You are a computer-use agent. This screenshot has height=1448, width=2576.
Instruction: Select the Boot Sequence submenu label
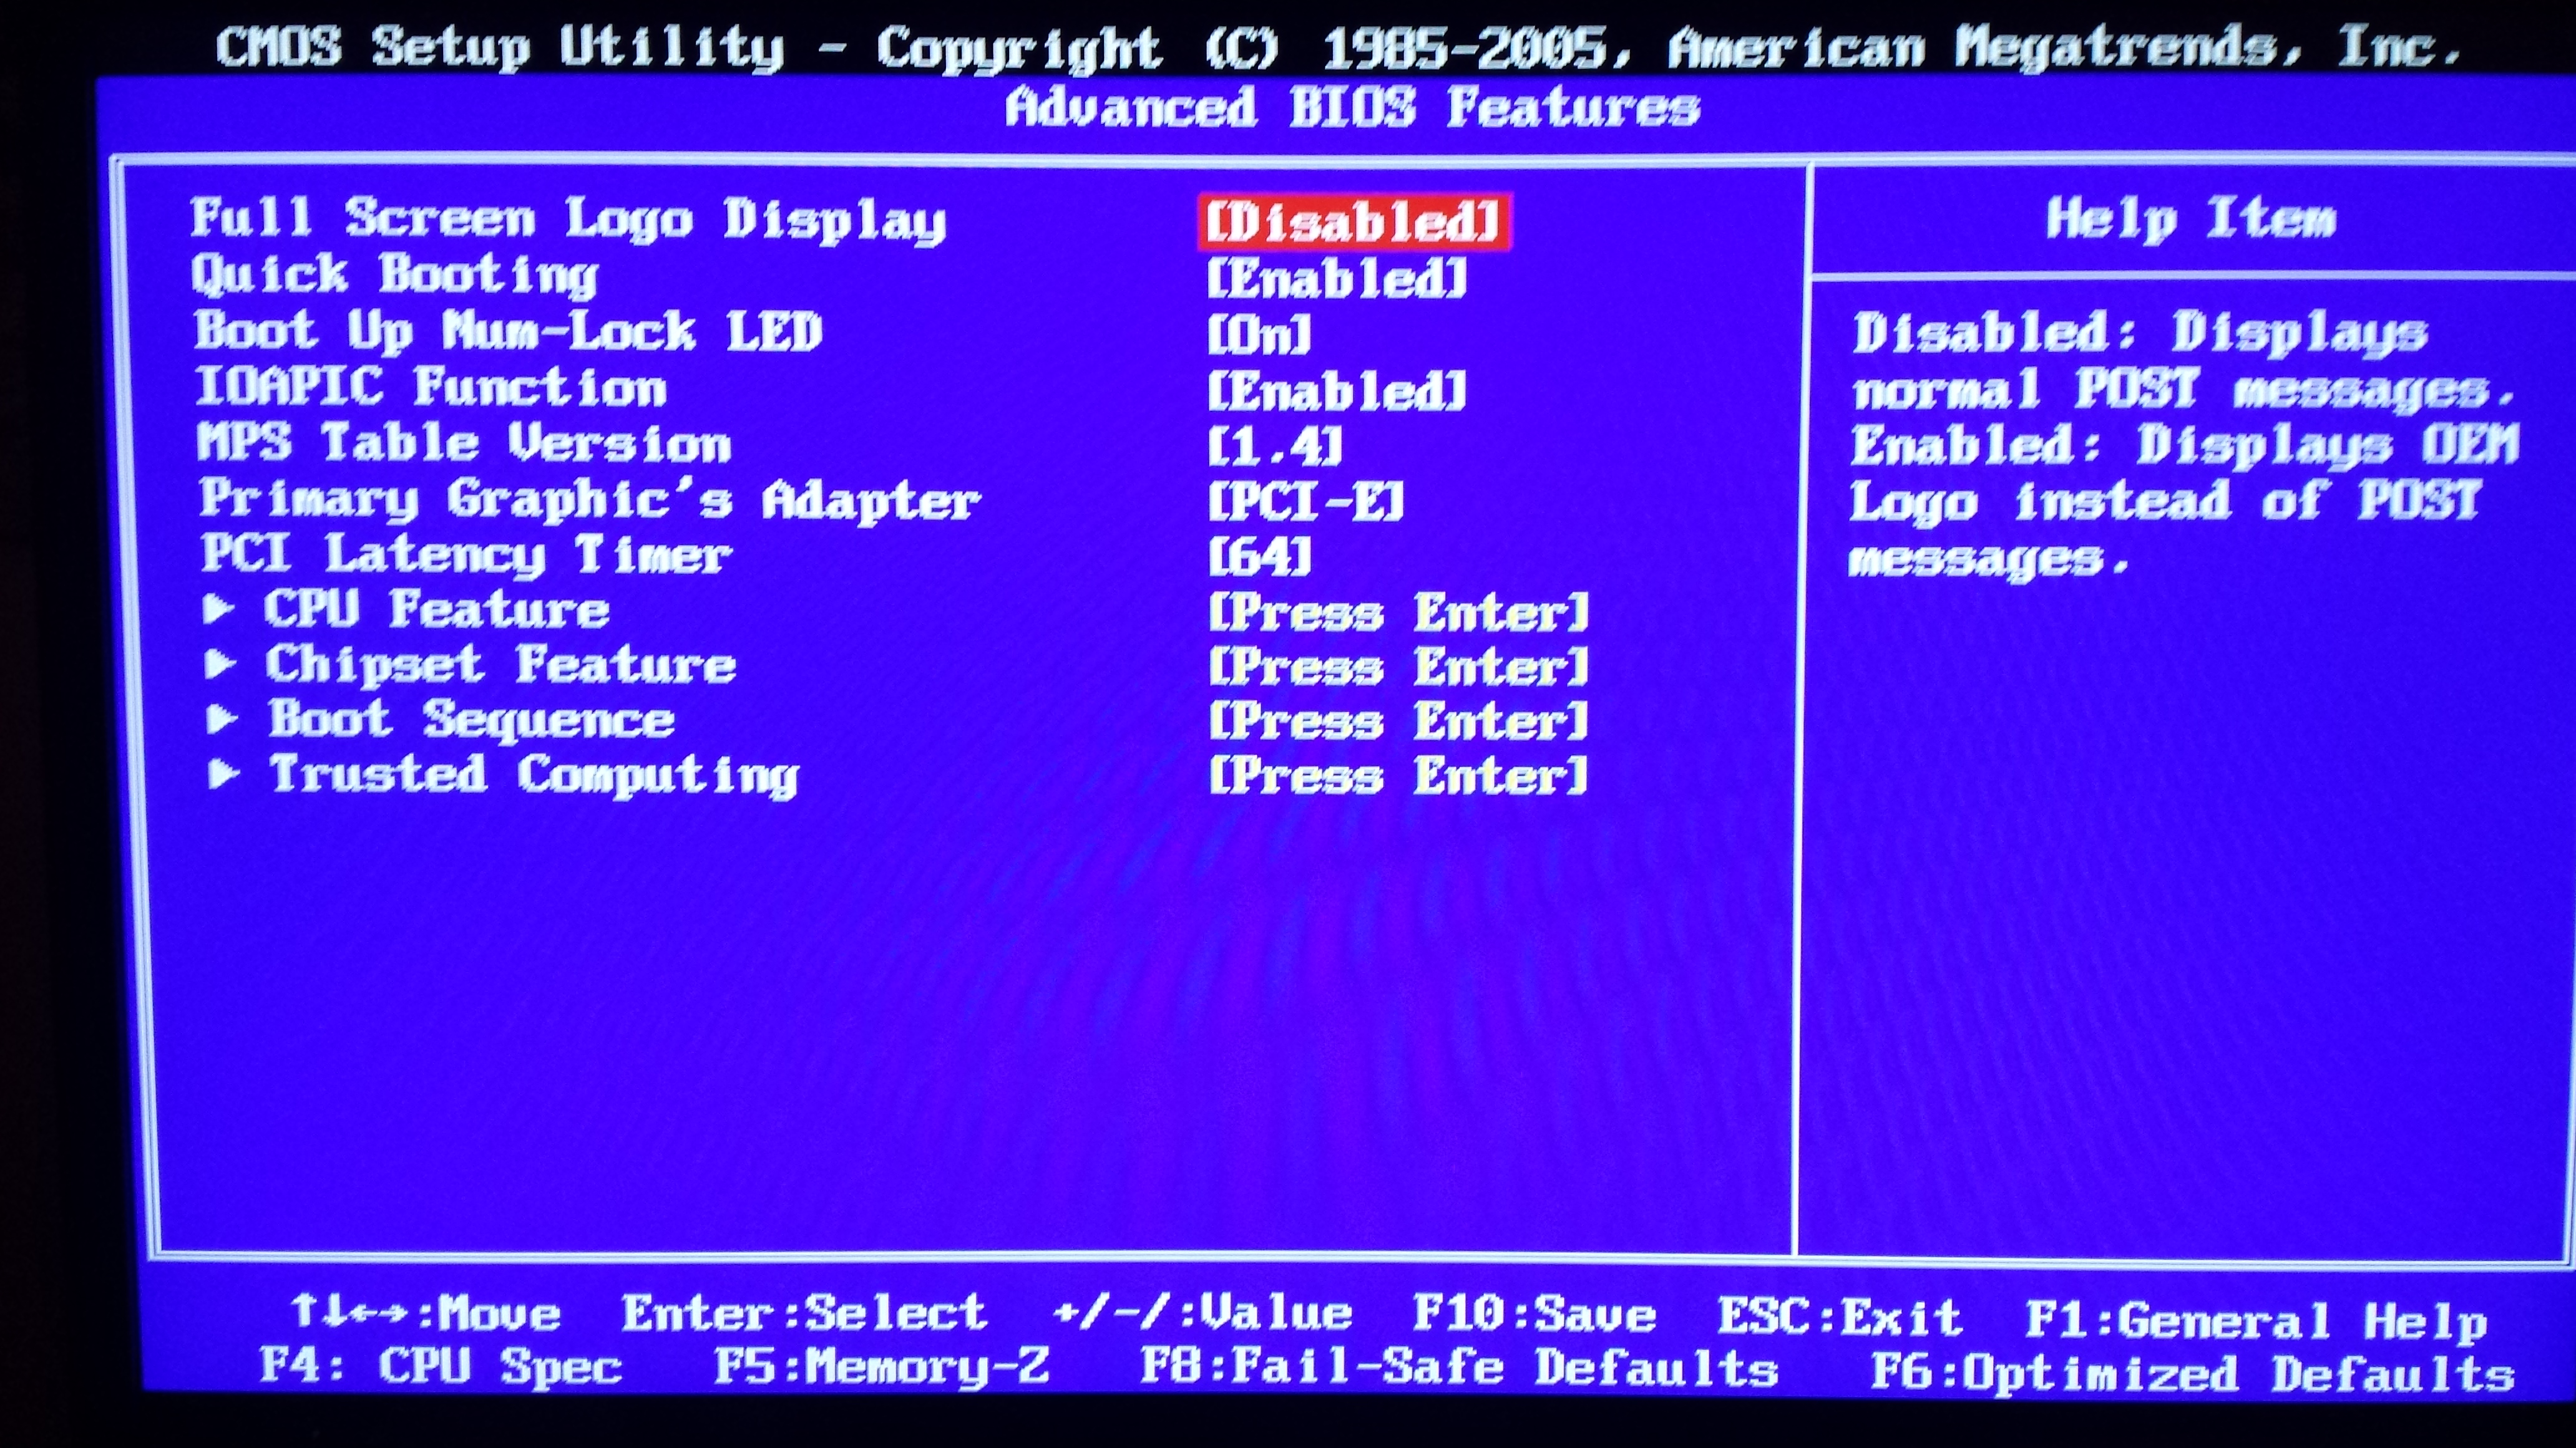click(471, 720)
